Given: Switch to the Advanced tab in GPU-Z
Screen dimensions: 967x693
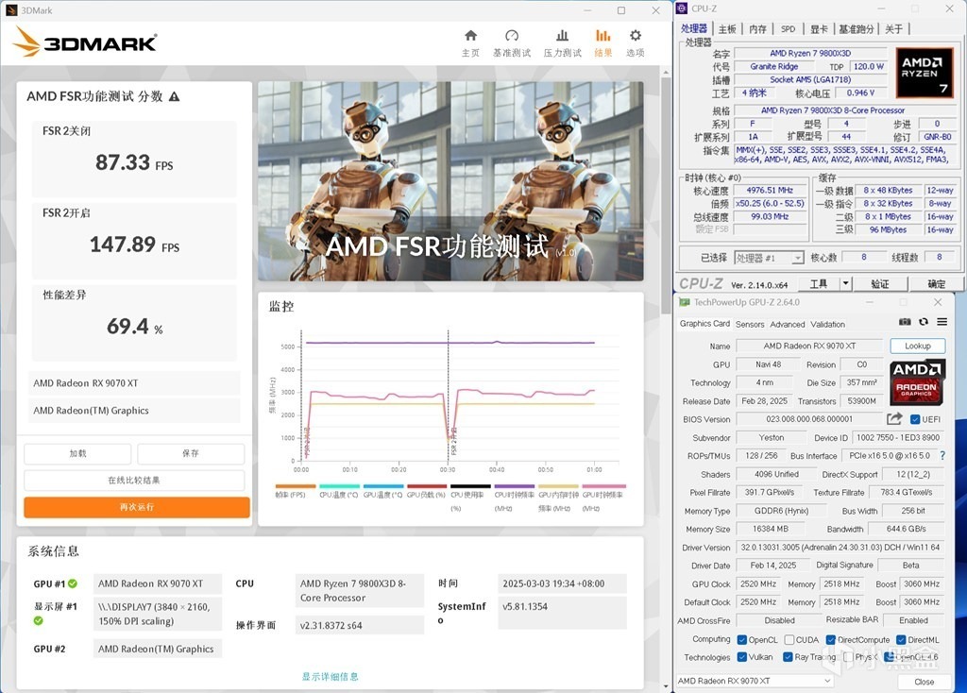Looking at the screenshot, I should [x=788, y=324].
